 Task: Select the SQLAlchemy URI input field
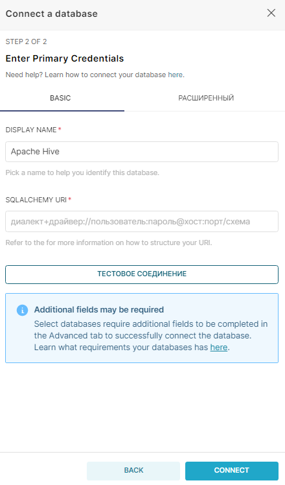point(142,222)
